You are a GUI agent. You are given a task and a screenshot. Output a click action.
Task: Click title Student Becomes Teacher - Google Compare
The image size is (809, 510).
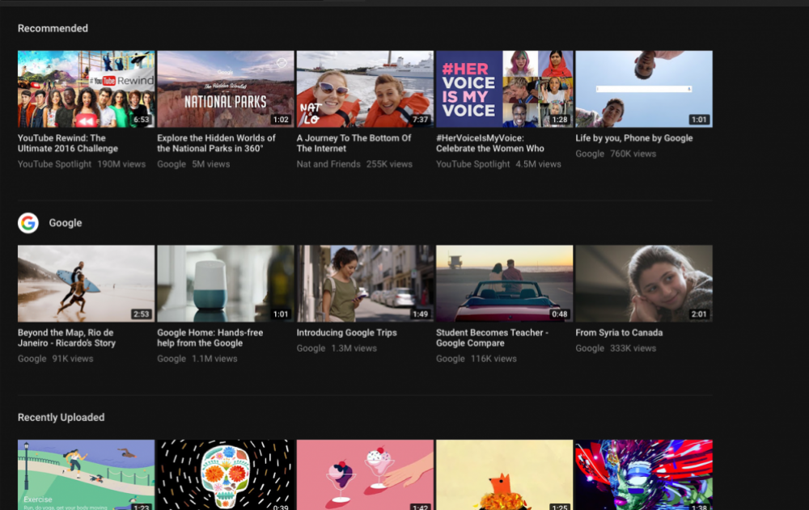[x=492, y=338]
